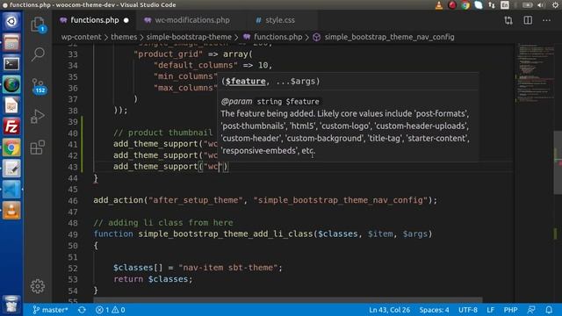Show problems: 1 error 0 warnings
The image size is (562, 316).
point(110,310)
